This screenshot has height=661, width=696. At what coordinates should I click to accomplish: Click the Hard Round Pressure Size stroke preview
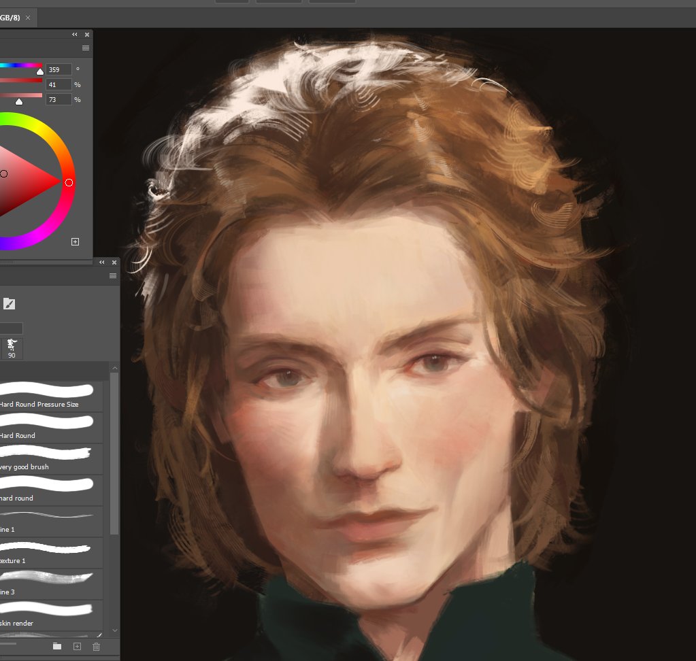(47, 390)
